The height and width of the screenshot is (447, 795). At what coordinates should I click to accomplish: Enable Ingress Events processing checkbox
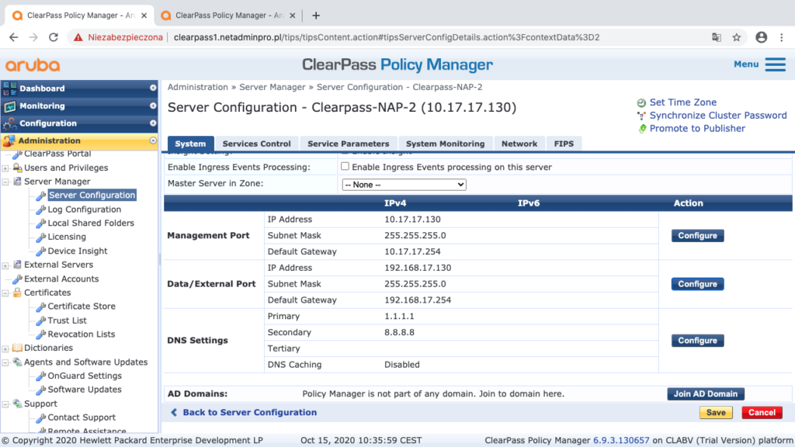point(345,166)
